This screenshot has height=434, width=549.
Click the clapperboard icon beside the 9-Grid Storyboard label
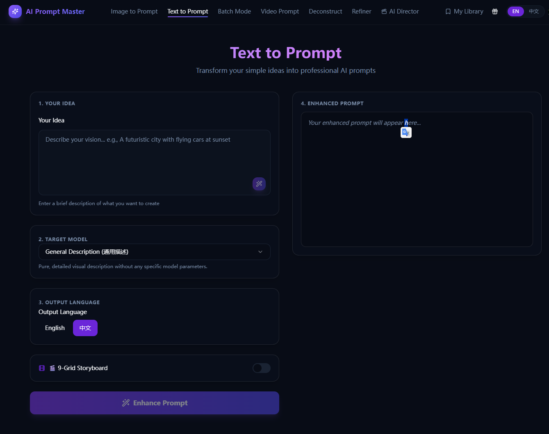52,368
